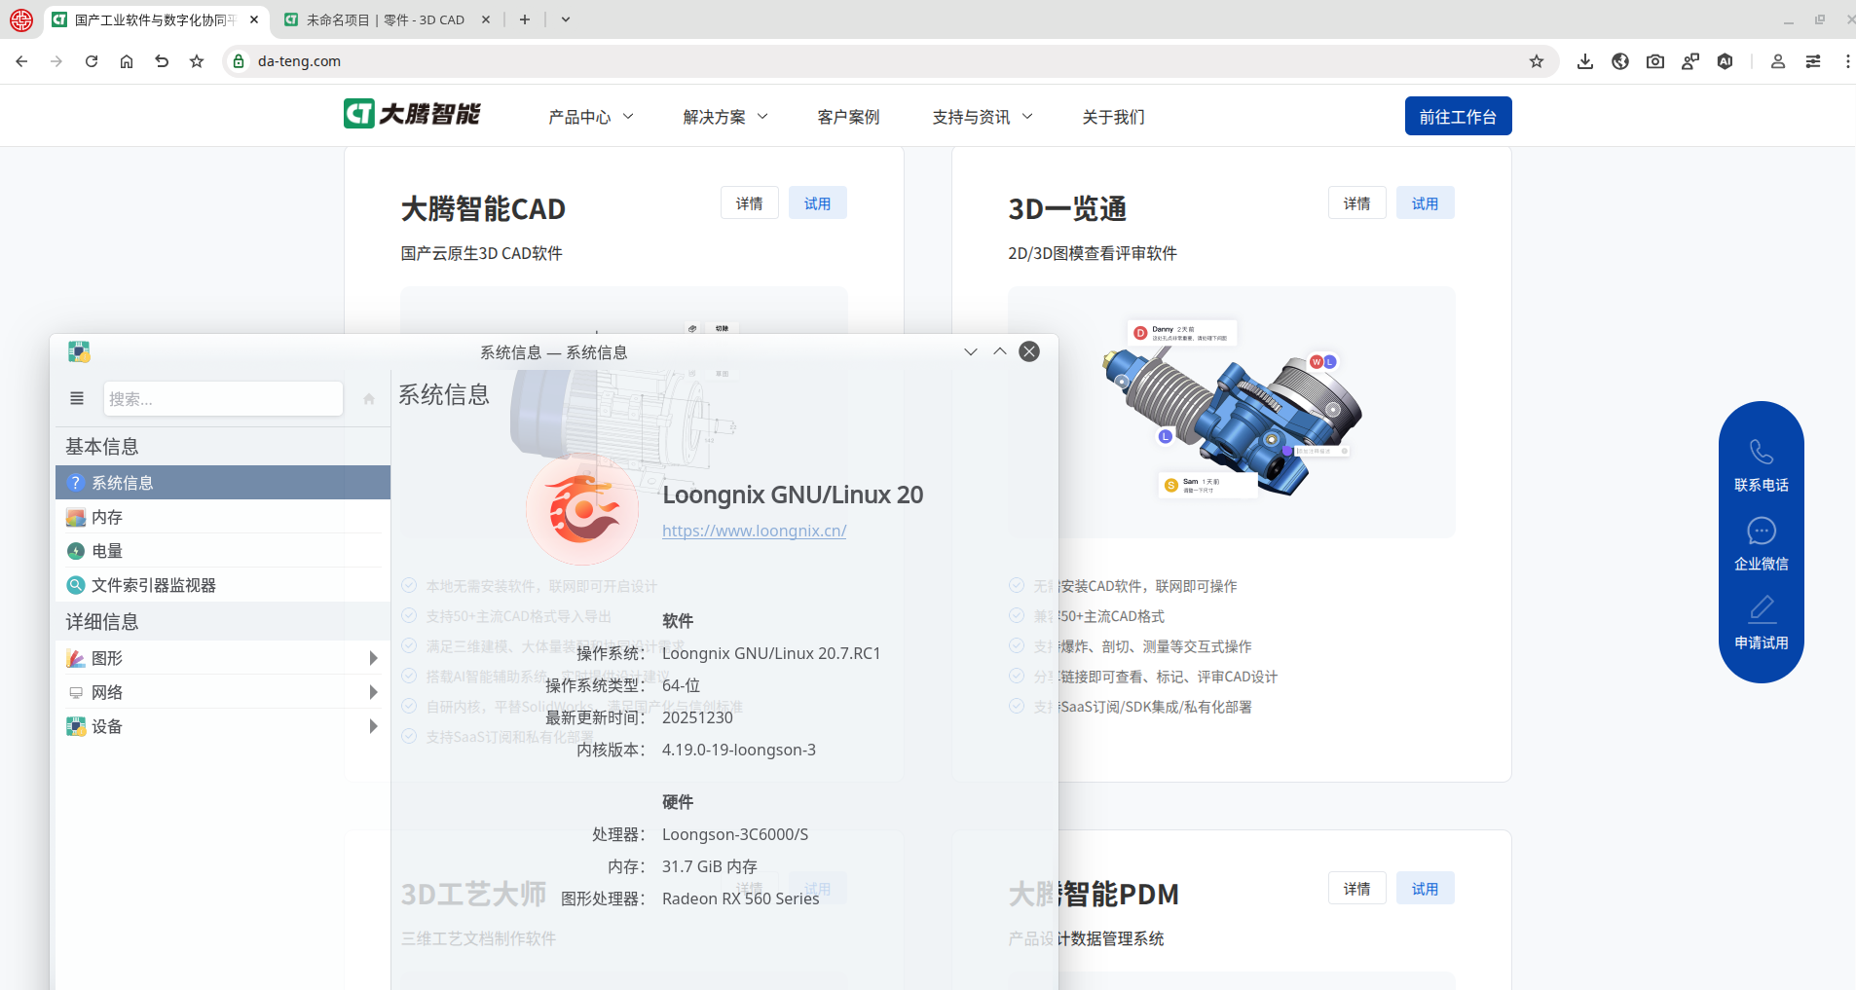This screenshot has width=1856, height=990.
Task: Close the 国产工业软件与数字化协同 tab
Action: [254, 19]
